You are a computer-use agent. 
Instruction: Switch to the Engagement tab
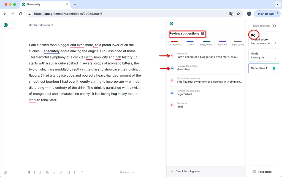coord(206,43)
